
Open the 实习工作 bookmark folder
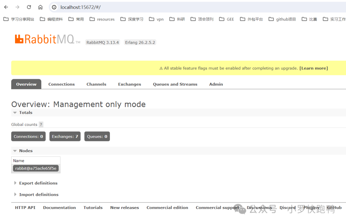(334, 19)
